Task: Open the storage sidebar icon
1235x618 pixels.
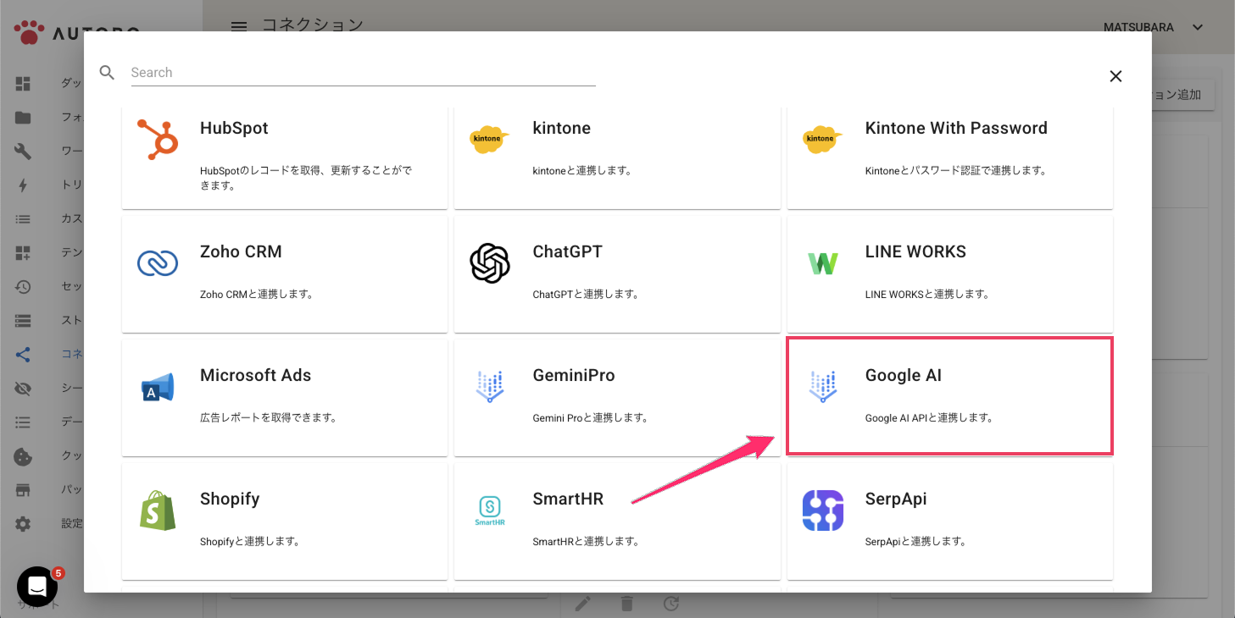Action: (23, 321)
